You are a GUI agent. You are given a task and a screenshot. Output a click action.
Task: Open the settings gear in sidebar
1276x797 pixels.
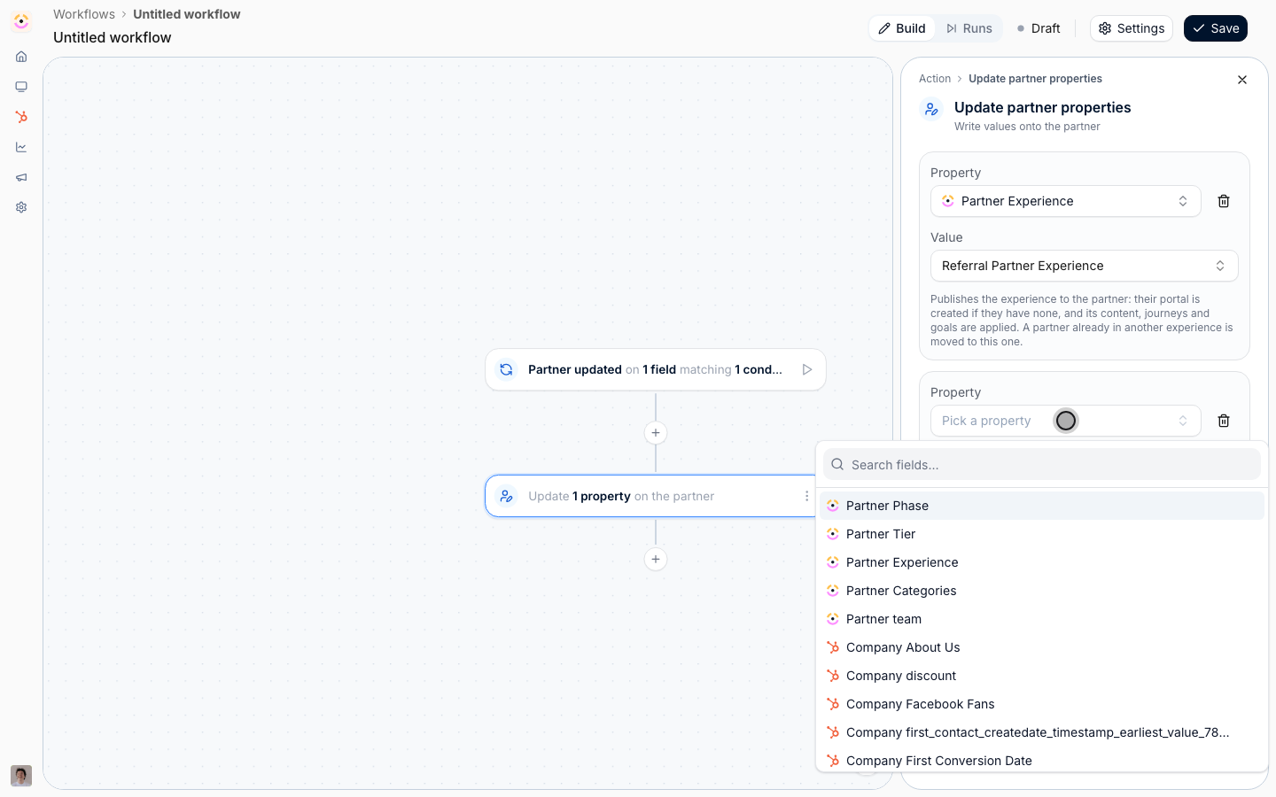(21, 207)
